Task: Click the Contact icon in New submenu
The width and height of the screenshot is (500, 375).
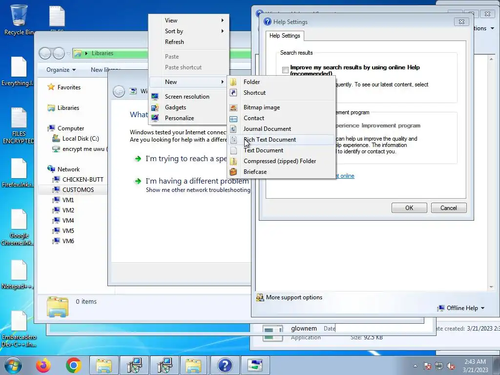Action: [233, 119]
